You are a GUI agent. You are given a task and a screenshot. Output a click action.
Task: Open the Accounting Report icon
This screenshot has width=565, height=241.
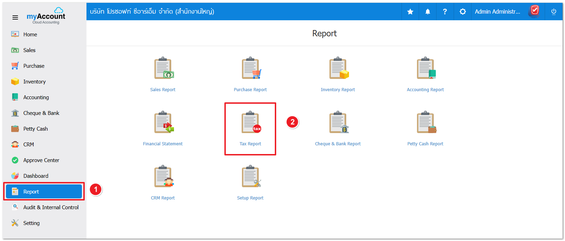pos(426,68)
